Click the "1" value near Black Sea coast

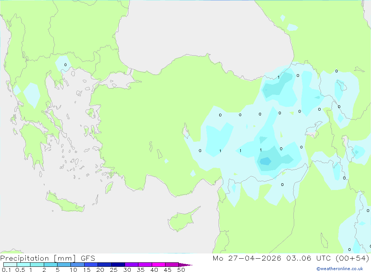pyautogui.click(x=279, y=77)
